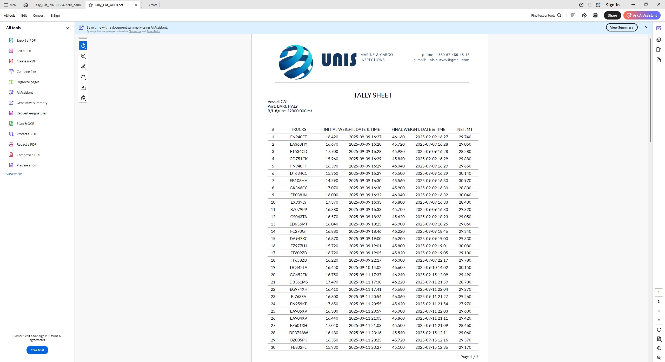This screenshot has width=665, height=362.
Task: Open the fill and sign tool
Action: point(83,98)
